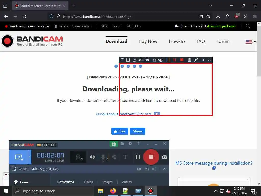Open the Forum link in main navigation
This screenshot has width=261, height=196.
223,41
